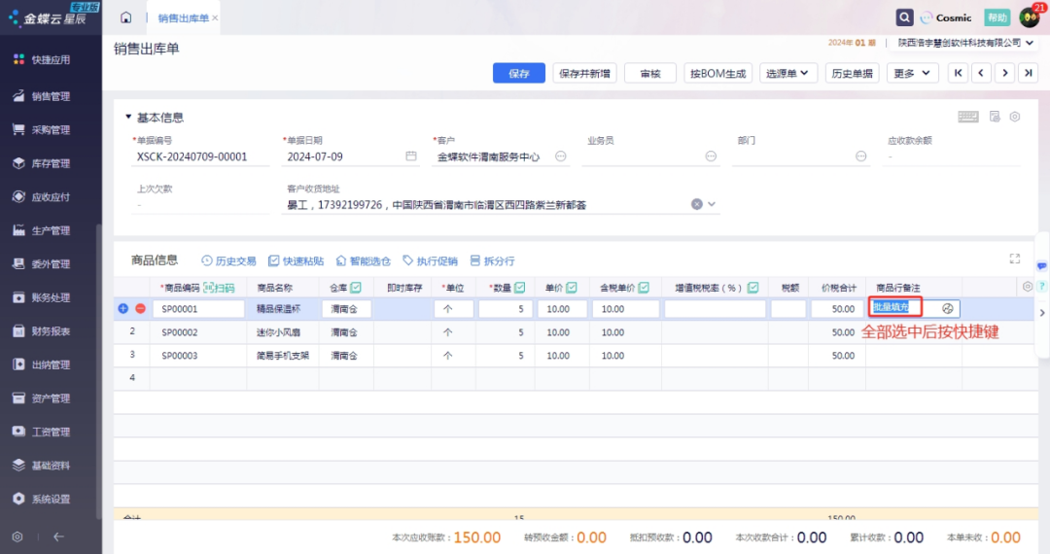Open 销售管理 in the sidebar
This screenshot has height=554, width=1050.
click(x=51, y=96)
